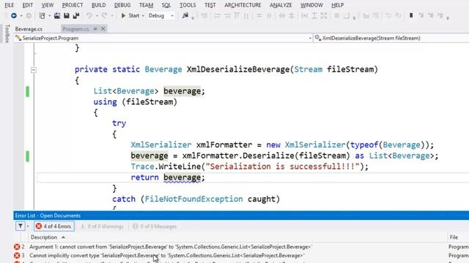Click the underlined 'beverage' in return statement
Viewport: 469px width, 263px height.
182,178
